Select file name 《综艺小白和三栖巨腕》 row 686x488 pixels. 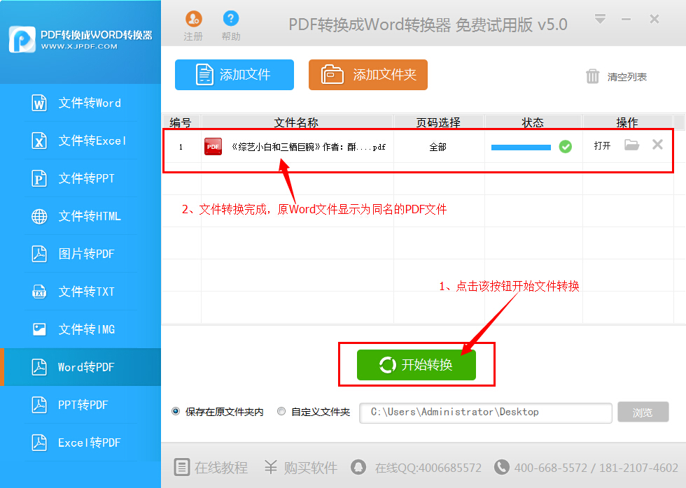tap(309, 148)
